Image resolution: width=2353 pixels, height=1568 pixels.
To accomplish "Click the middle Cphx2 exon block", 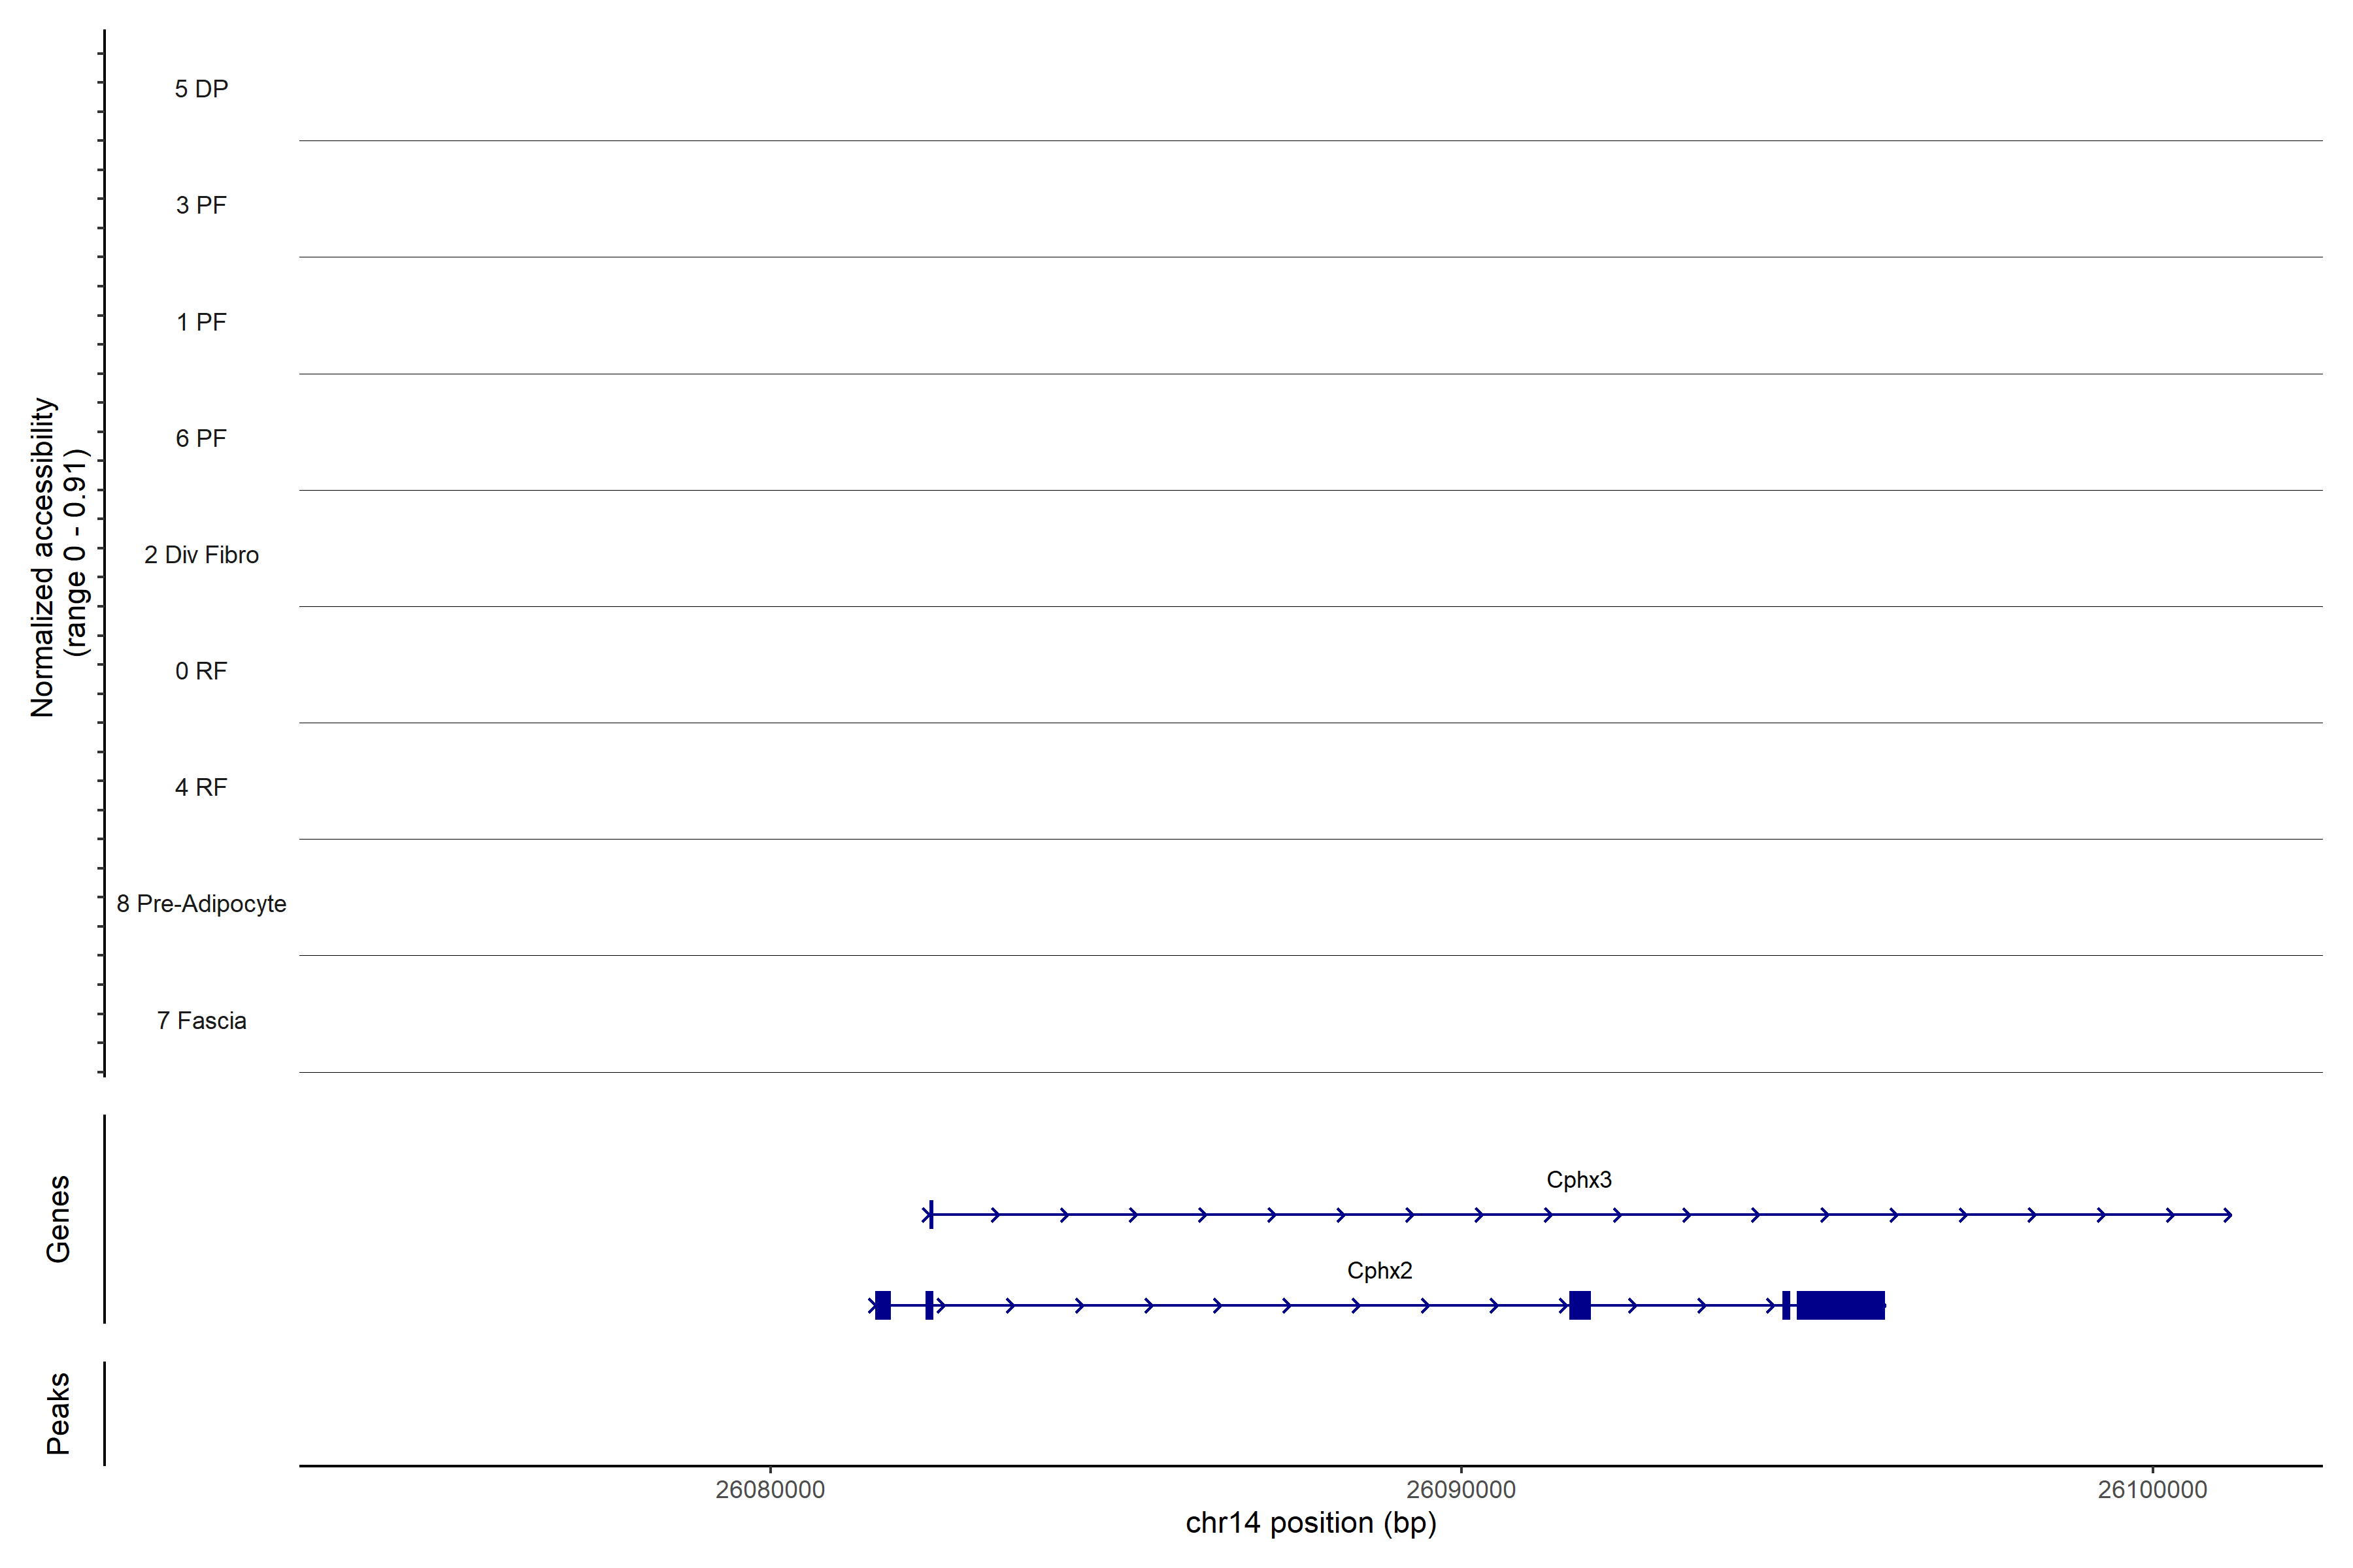I will tap(1580, 1305).
